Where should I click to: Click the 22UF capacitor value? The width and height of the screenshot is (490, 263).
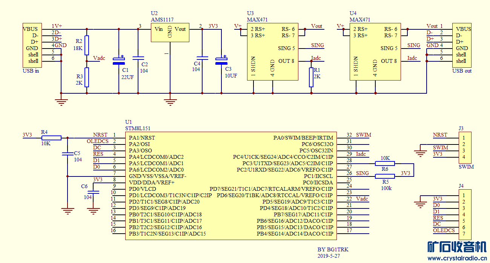(127, 77)
